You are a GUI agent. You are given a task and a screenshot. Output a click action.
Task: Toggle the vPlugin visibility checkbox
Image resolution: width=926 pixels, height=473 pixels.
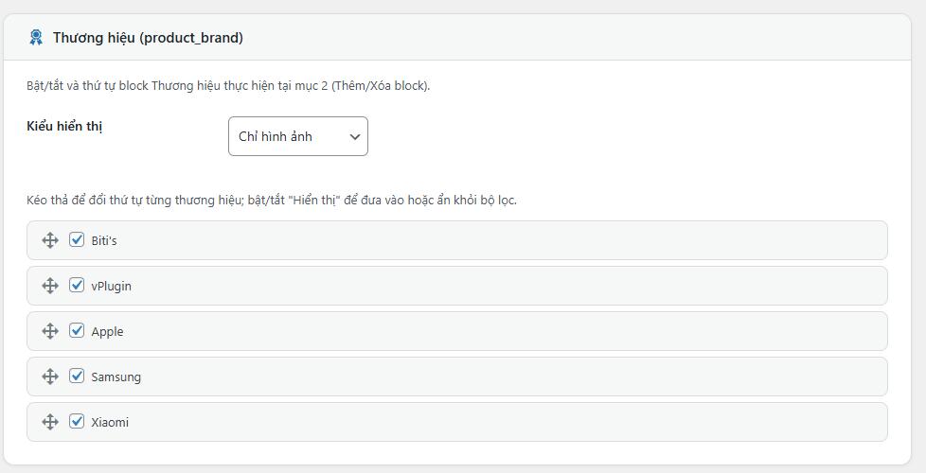coord(77,286)
